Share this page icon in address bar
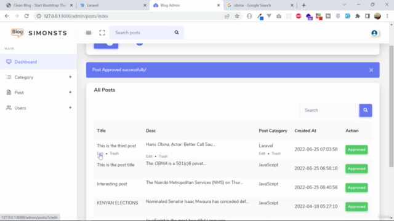This screenshot has height=221, width=394. pos(227,16)
